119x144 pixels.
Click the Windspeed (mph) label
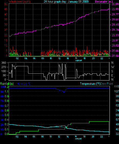point(19,2)
